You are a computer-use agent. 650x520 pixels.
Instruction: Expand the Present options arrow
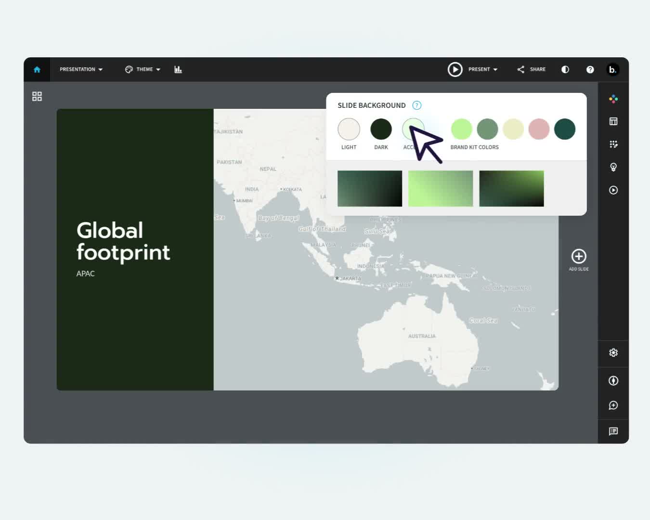coord(495,70)
